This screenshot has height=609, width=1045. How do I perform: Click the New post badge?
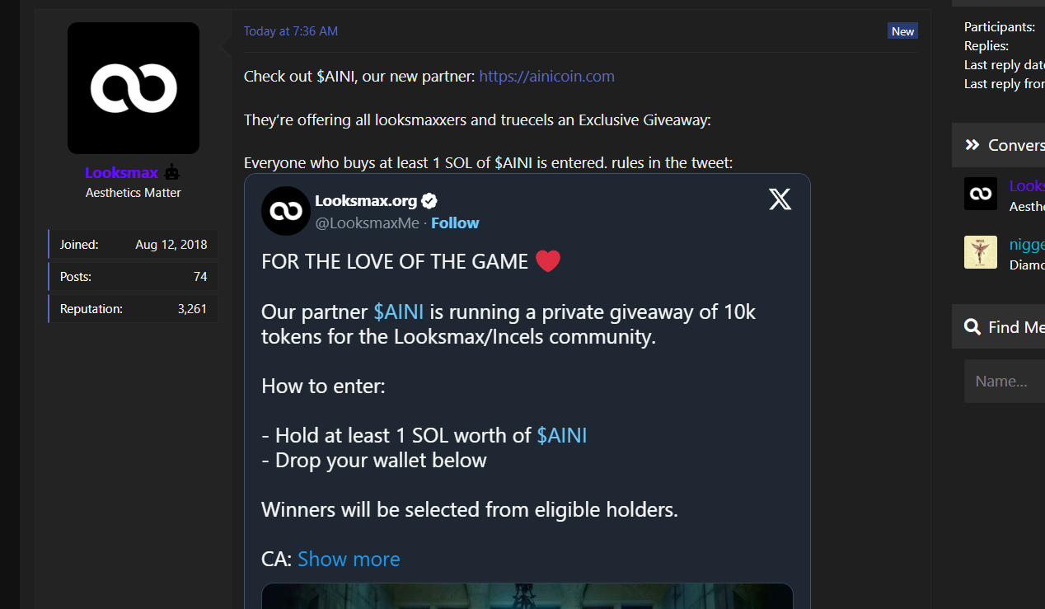point(902,31)
